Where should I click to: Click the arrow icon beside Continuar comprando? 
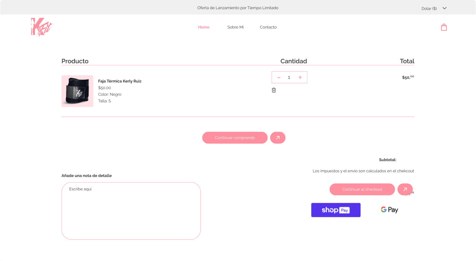tap(278, 138)
